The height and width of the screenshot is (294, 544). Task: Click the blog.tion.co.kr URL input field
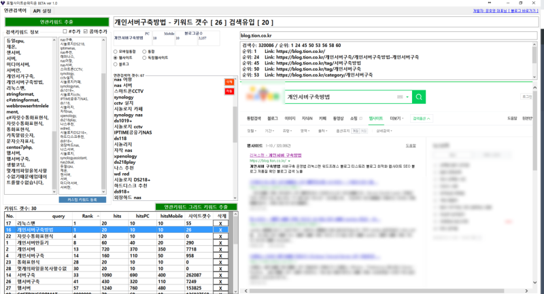(388, 36)
